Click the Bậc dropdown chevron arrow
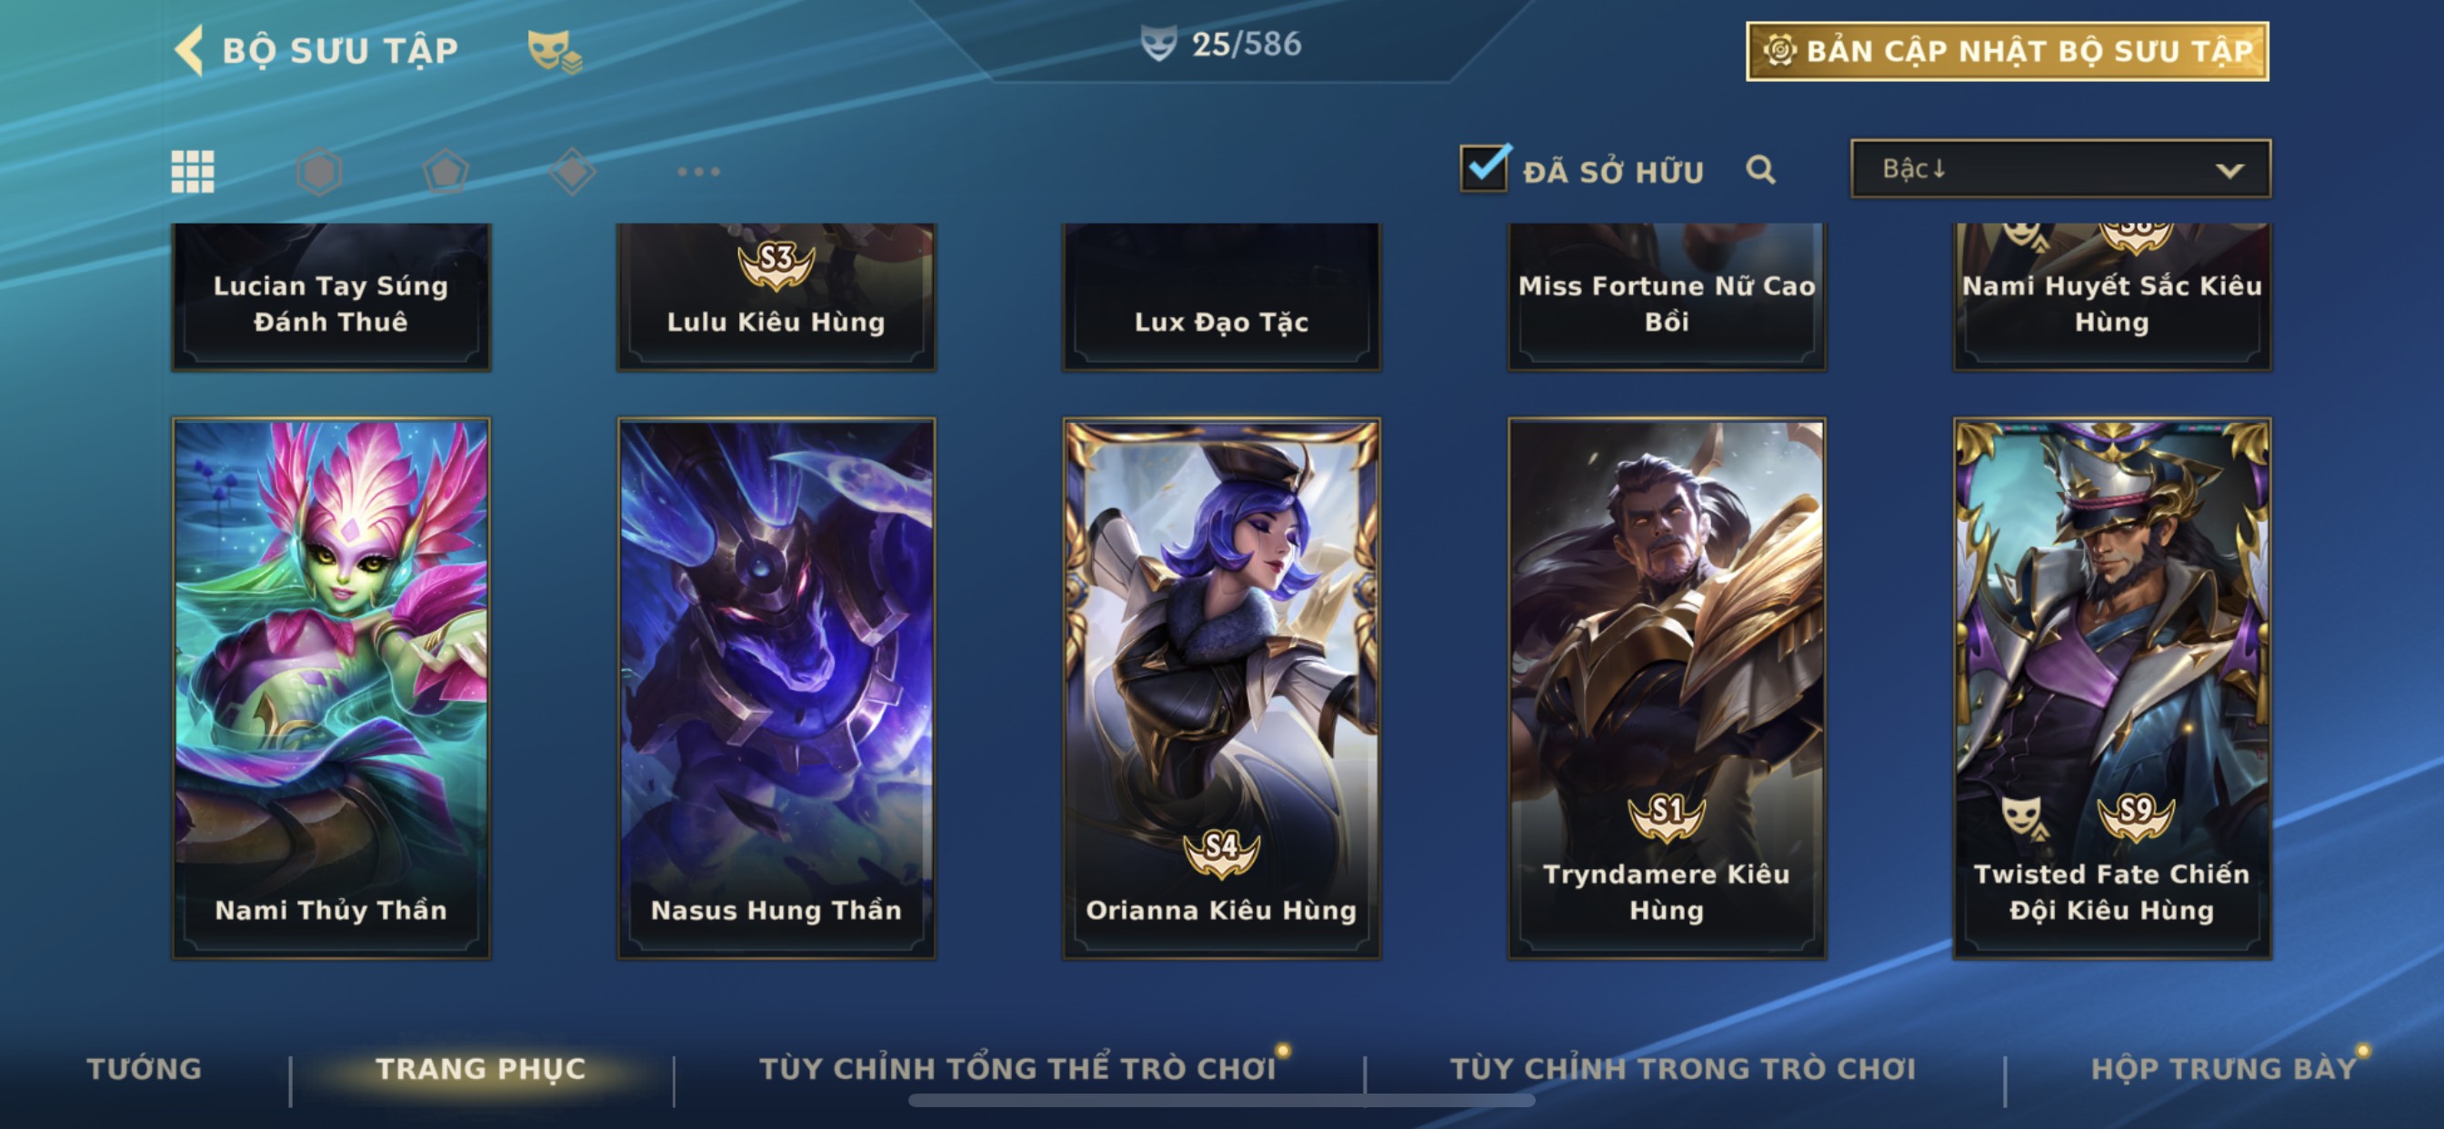 point(2229,171)
